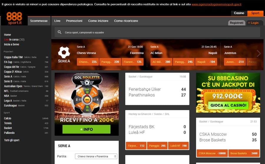The image size is (265, 164).
Task: Open Come iniziare menu item
Action: tap(98, 21)
